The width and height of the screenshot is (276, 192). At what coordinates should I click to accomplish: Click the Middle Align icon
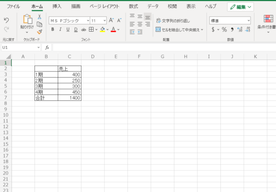coord(140,16)
